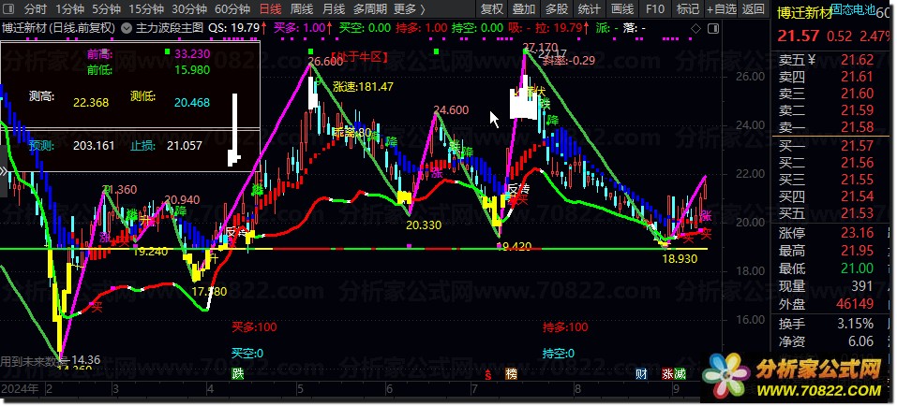This screenshot has height=406, width=897.
Task: Open the F10 company info button
Action: (x=655, y=9)
